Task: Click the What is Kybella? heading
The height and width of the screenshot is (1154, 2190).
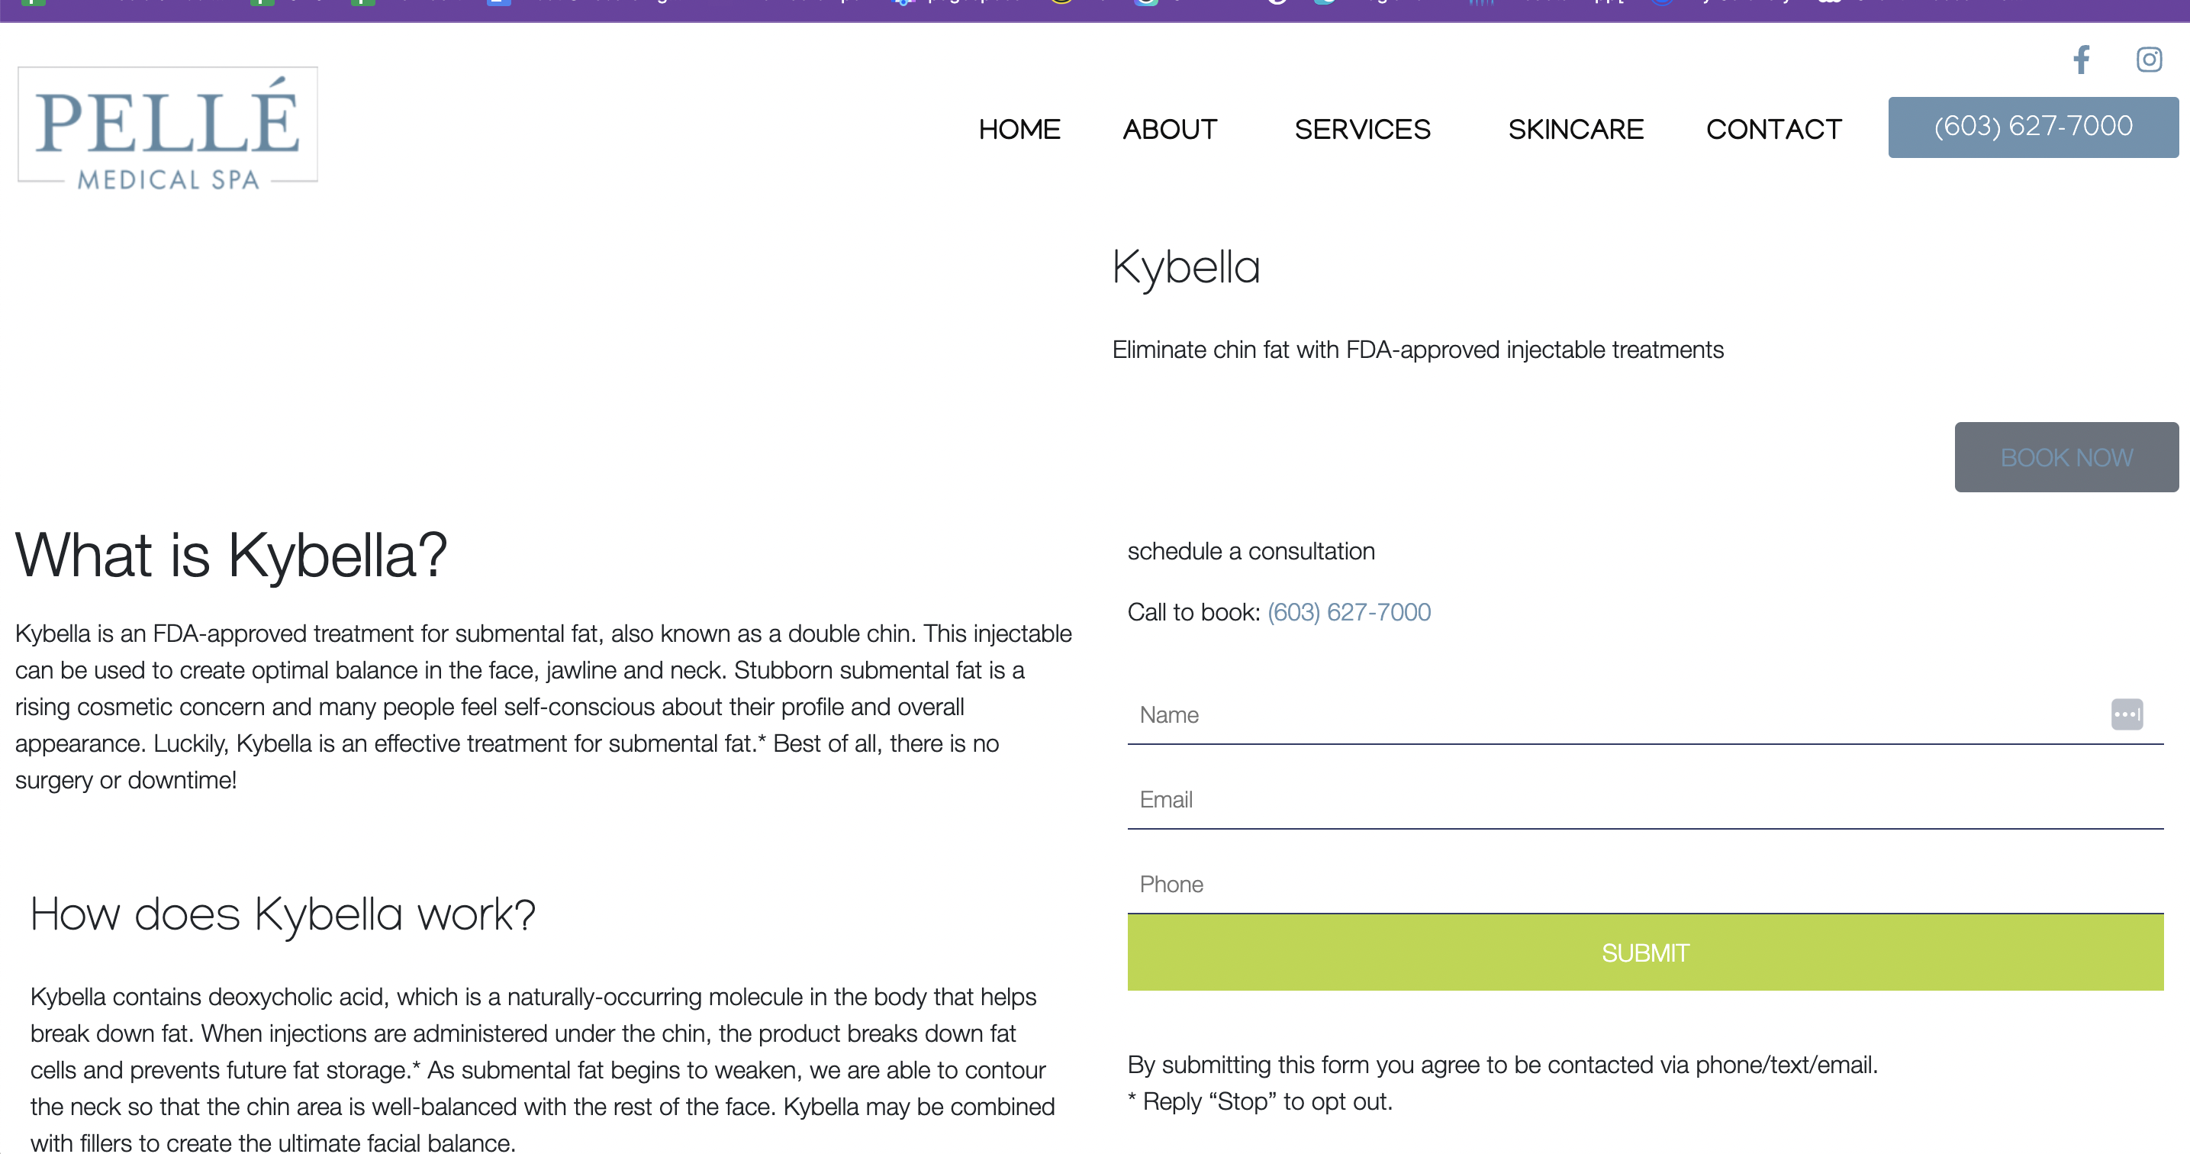Action: [x=231, y=556]
